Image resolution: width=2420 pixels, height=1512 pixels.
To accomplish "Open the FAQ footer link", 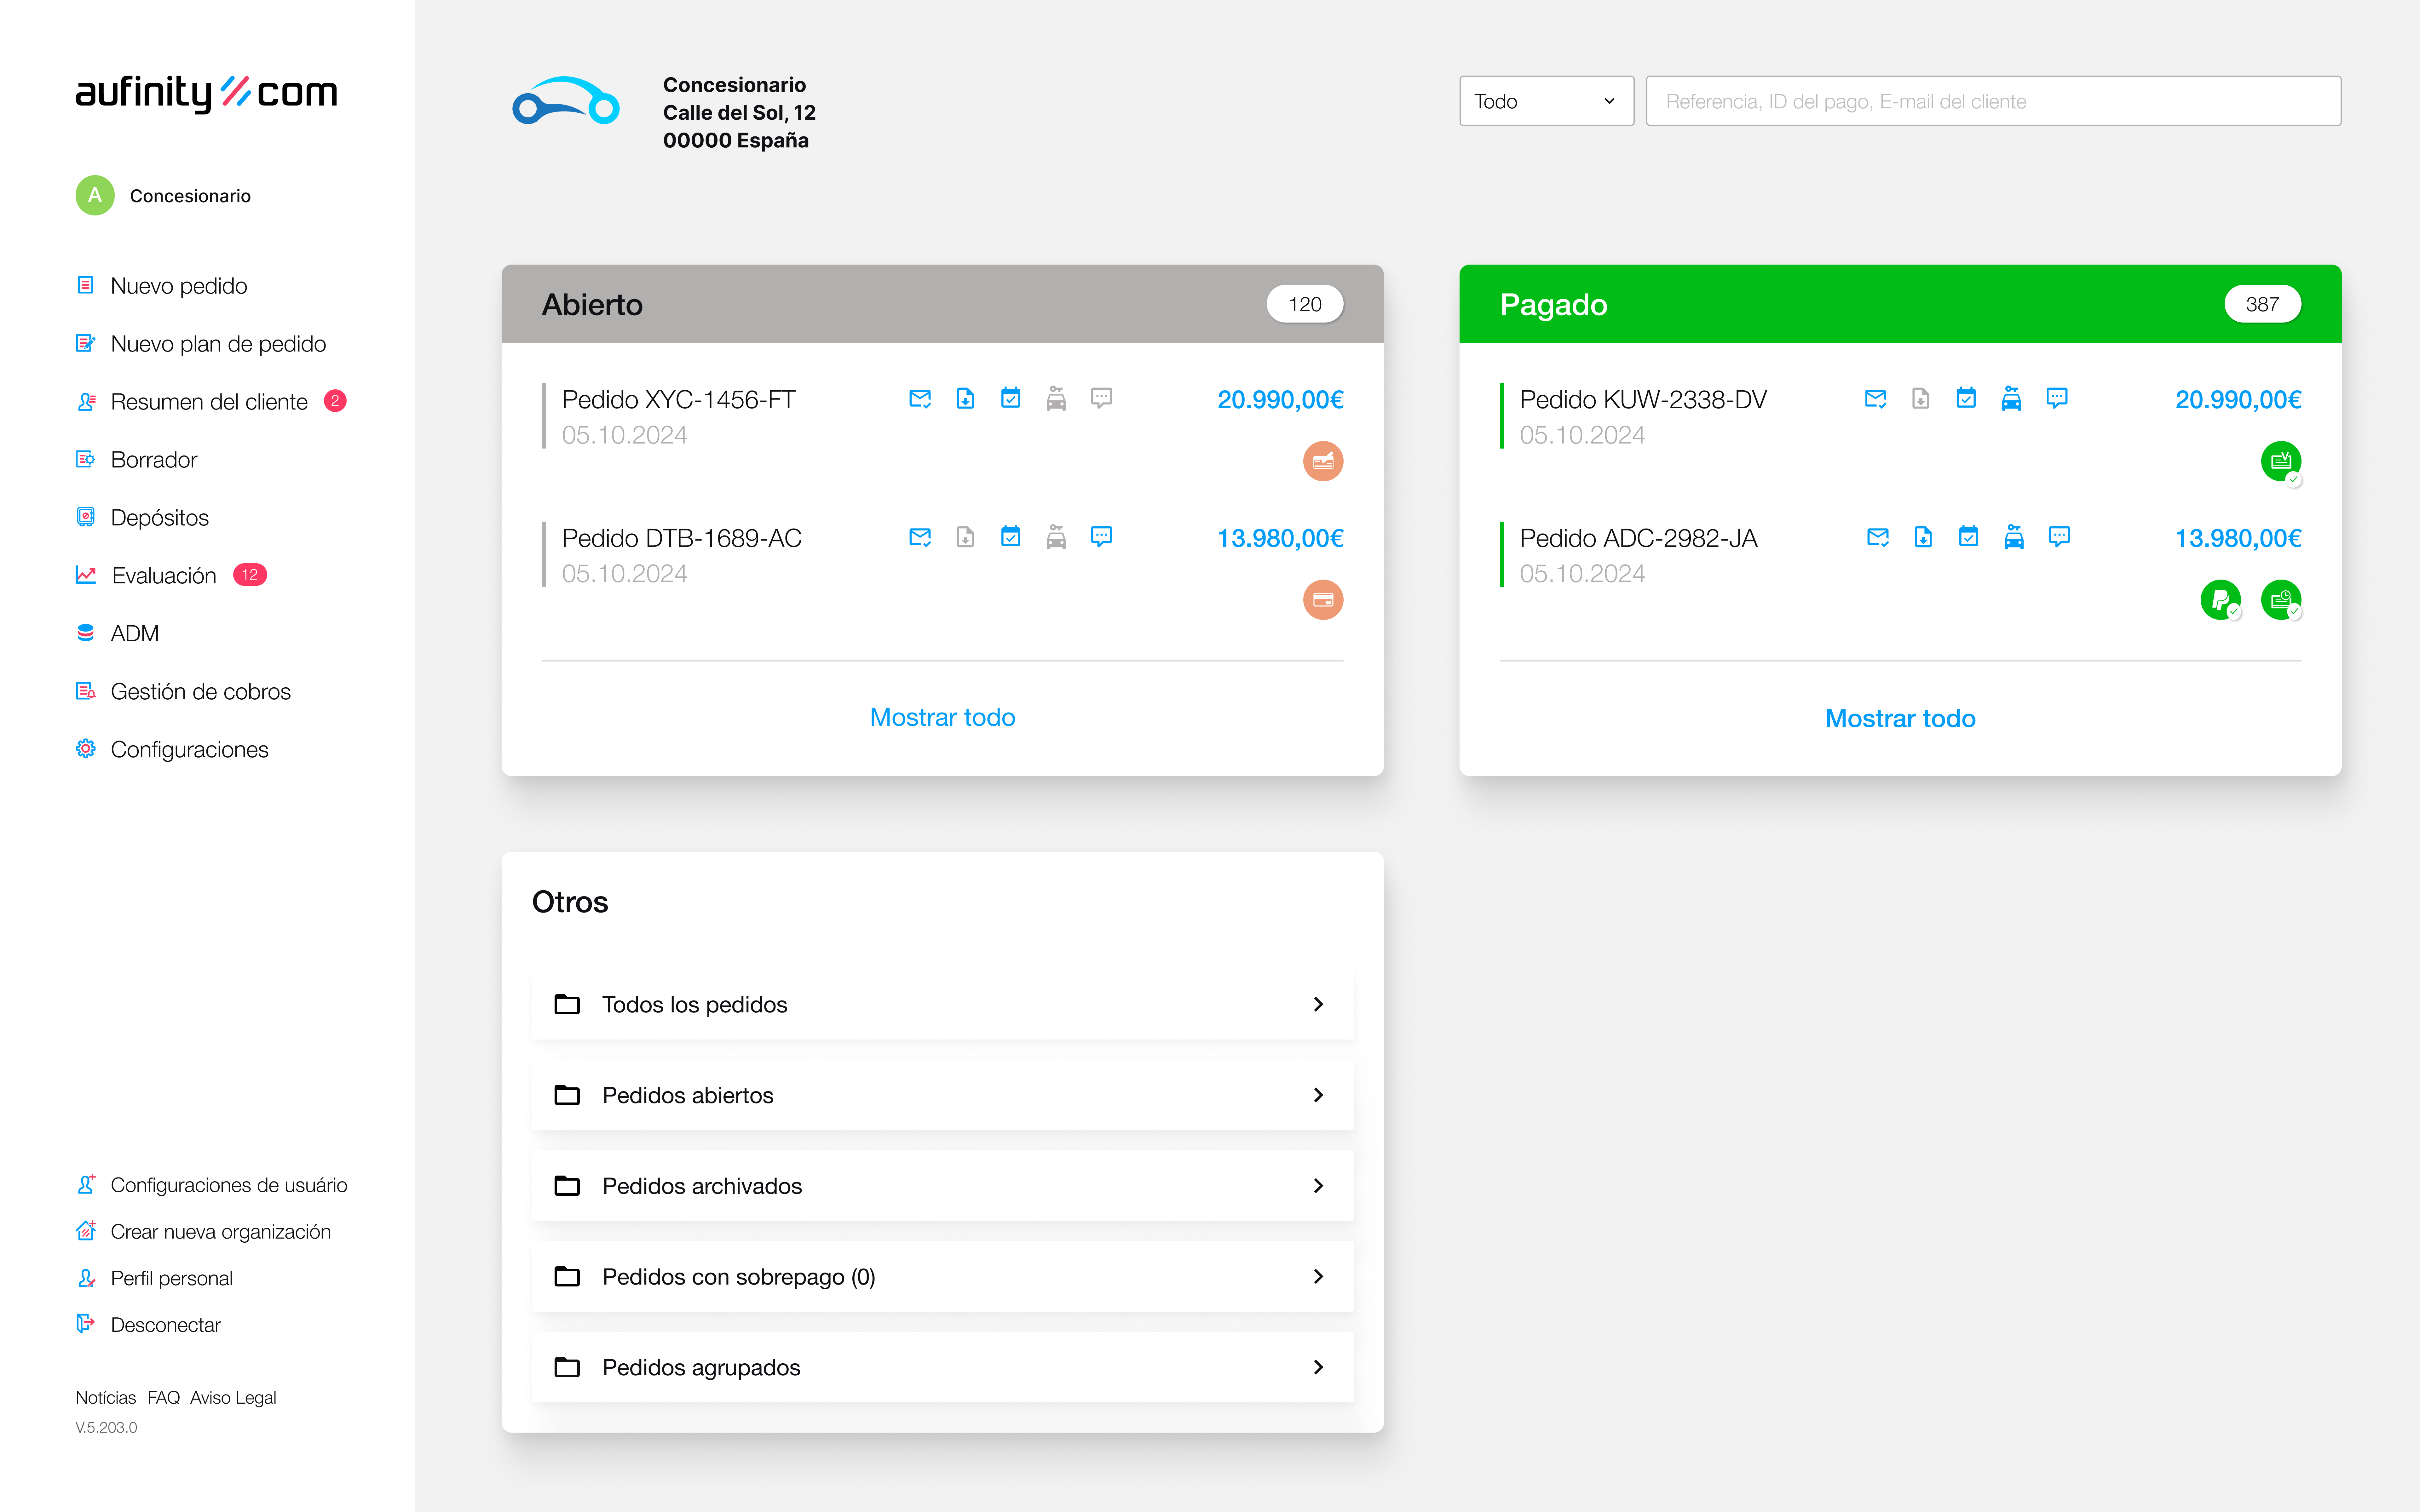I will (x=164, y=1398).
